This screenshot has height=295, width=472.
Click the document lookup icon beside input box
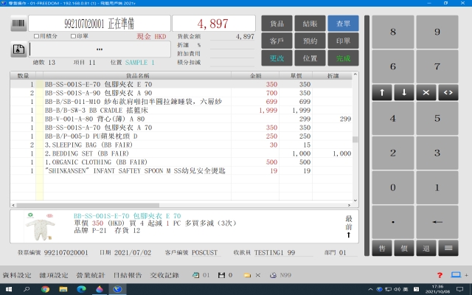click(18, 49)
